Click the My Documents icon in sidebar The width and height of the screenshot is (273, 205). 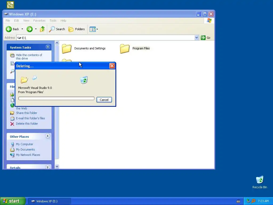click(x=12, y=149)
